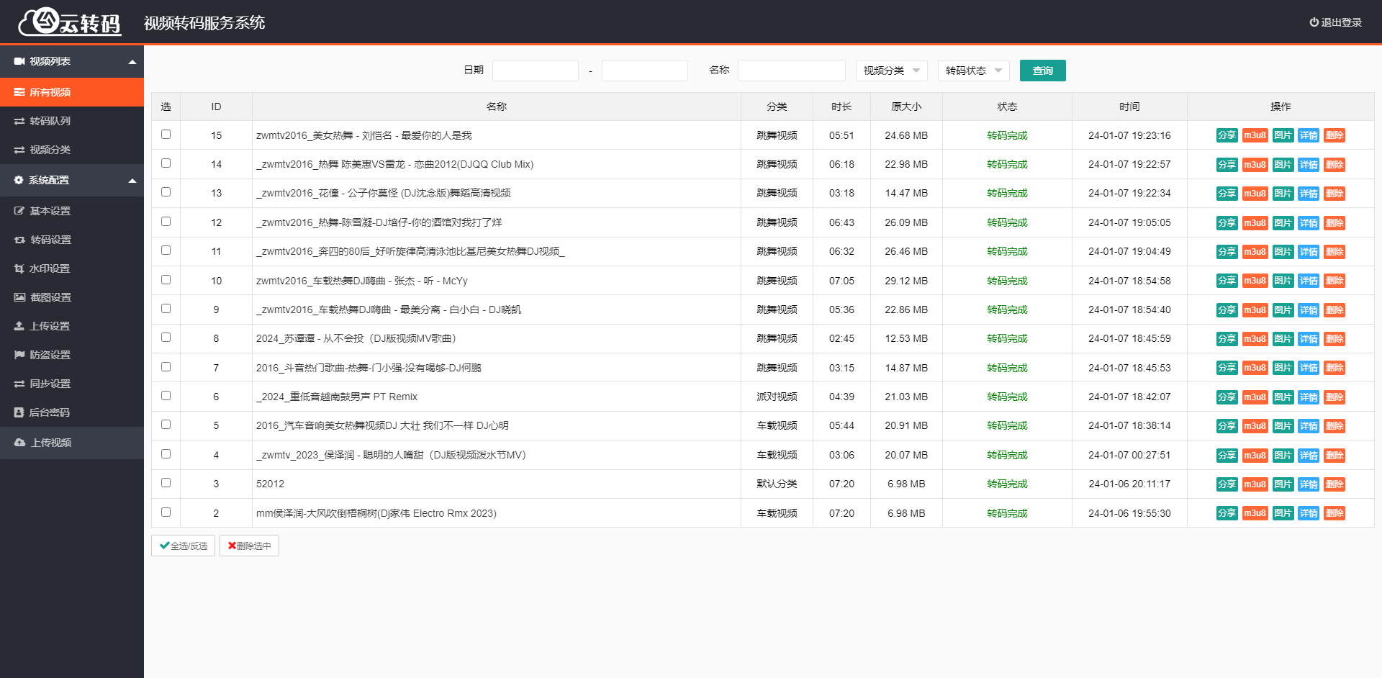Click the 全选/反选 button
This screenshot has height=678, width=1382.
coord(183,546)
